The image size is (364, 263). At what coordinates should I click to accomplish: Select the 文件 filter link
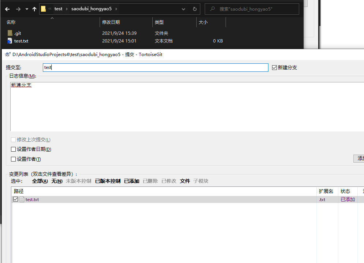[x=185, y=181]
